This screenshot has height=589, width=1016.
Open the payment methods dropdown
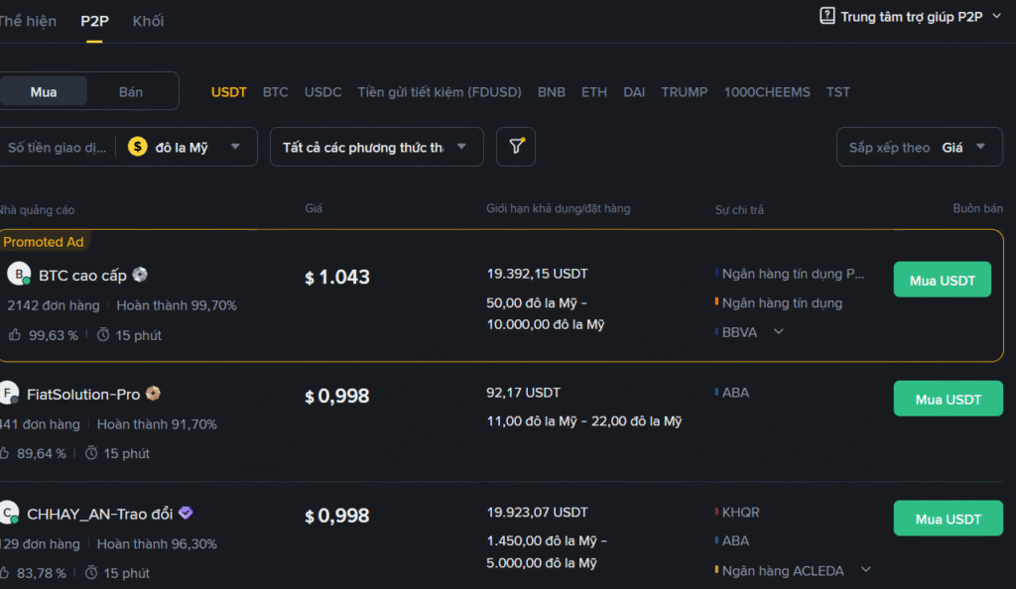(x=376, y=147)
